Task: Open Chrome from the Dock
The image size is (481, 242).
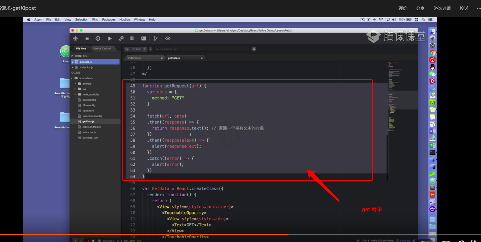Action: [x=433, y=53]
